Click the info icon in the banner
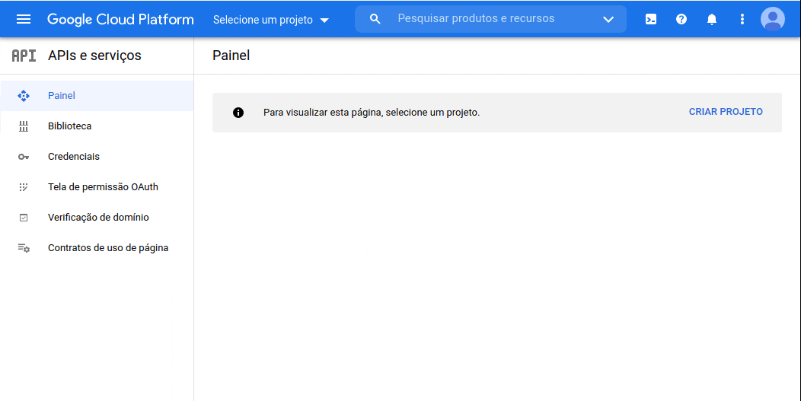Screen dimensions: 801x401 click(238, 113)
